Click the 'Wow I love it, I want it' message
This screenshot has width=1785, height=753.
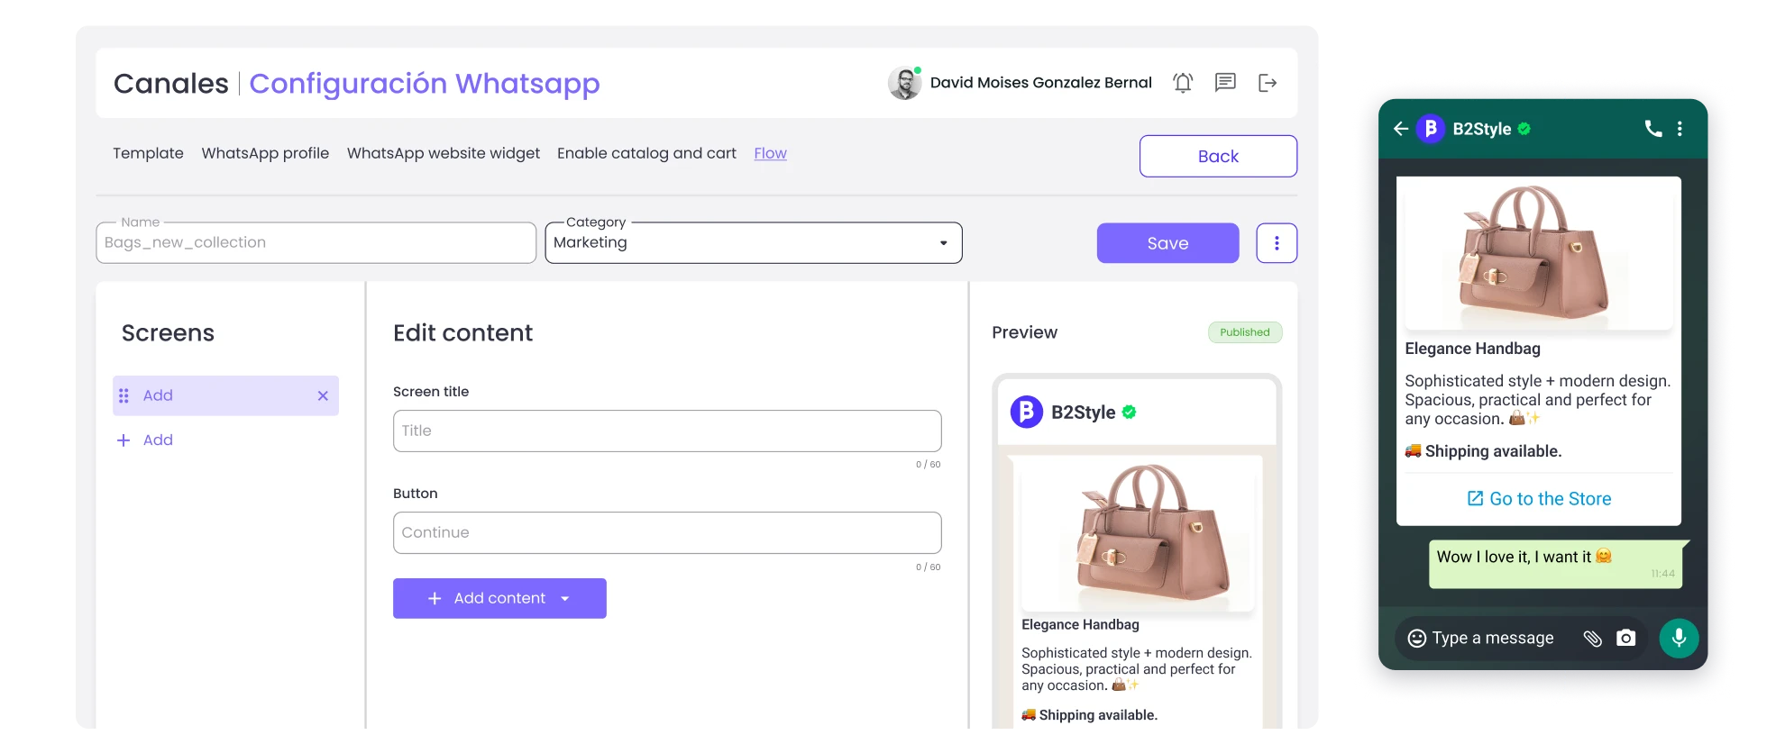point(1556,564)
